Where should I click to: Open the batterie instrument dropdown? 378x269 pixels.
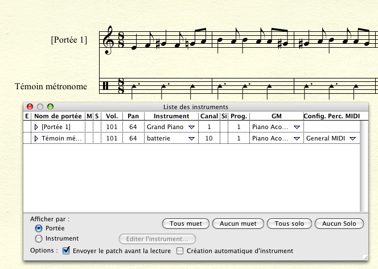pyautogui.click(x=191, y=138)
